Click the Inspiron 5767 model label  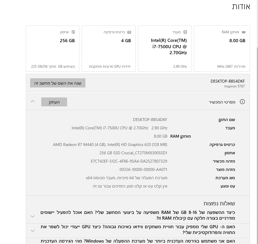point(234,86)
